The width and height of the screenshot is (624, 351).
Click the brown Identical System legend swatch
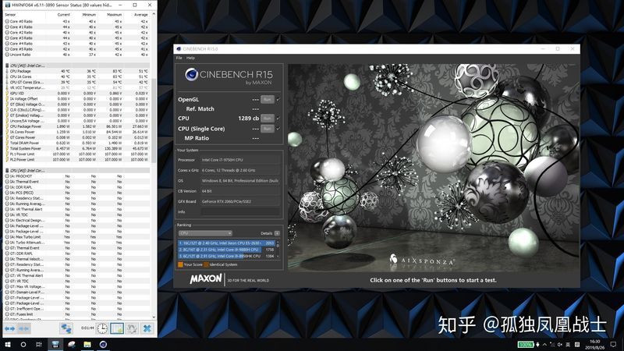coord(206,264)
